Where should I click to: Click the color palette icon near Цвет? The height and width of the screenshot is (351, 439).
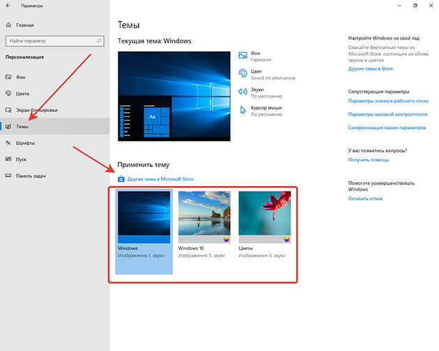pyautogui.click(x=242, y=73)
